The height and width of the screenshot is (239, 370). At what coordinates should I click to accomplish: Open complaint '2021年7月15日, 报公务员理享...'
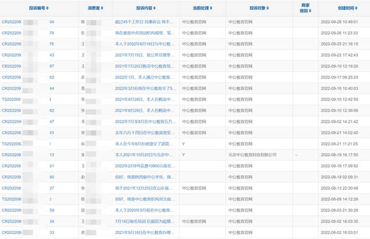[x=145, y=55]
